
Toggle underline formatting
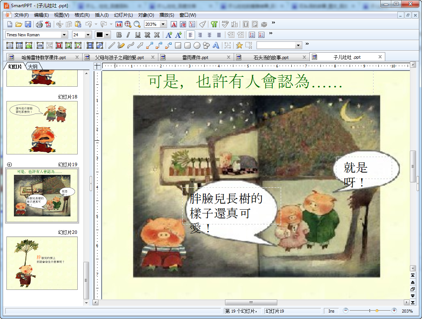(x=138, y=35)
